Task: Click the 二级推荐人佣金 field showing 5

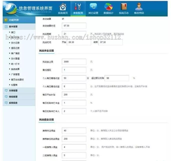Action: 74,155
